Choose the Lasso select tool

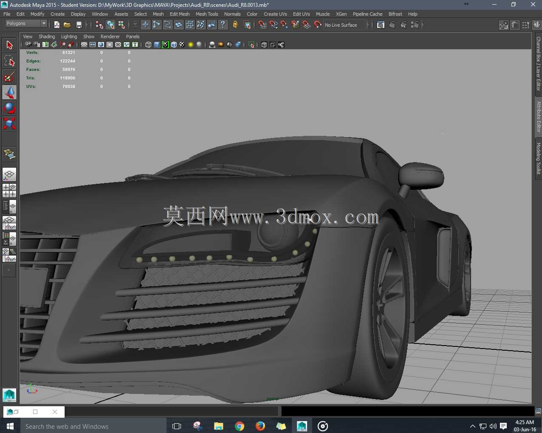pyautogui.click(x=9, y=61)
